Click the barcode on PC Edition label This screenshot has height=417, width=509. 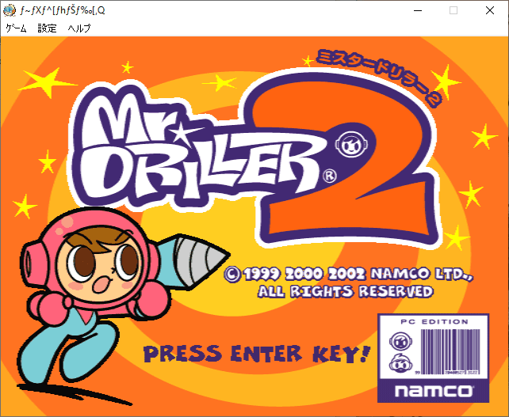pos(450,352)
